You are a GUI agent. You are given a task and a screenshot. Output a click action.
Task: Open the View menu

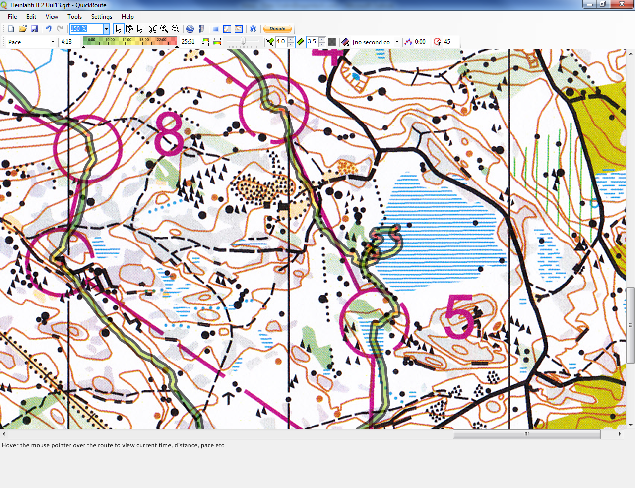point(52,17)
